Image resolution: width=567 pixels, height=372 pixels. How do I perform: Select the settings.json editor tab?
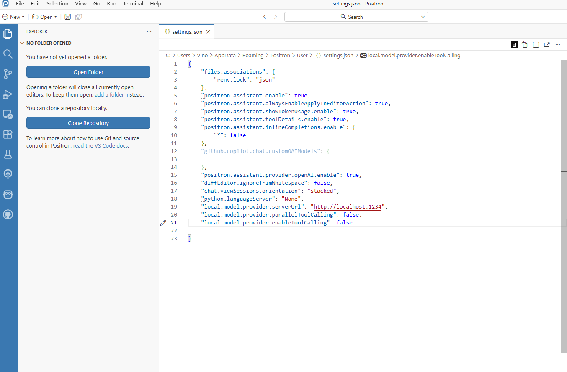187,32
